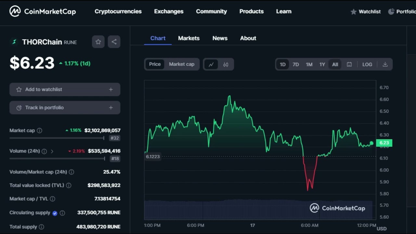The image size is (416, 234).
Task: Click the #32 market cap rank badge
Action: click(115, 138)
